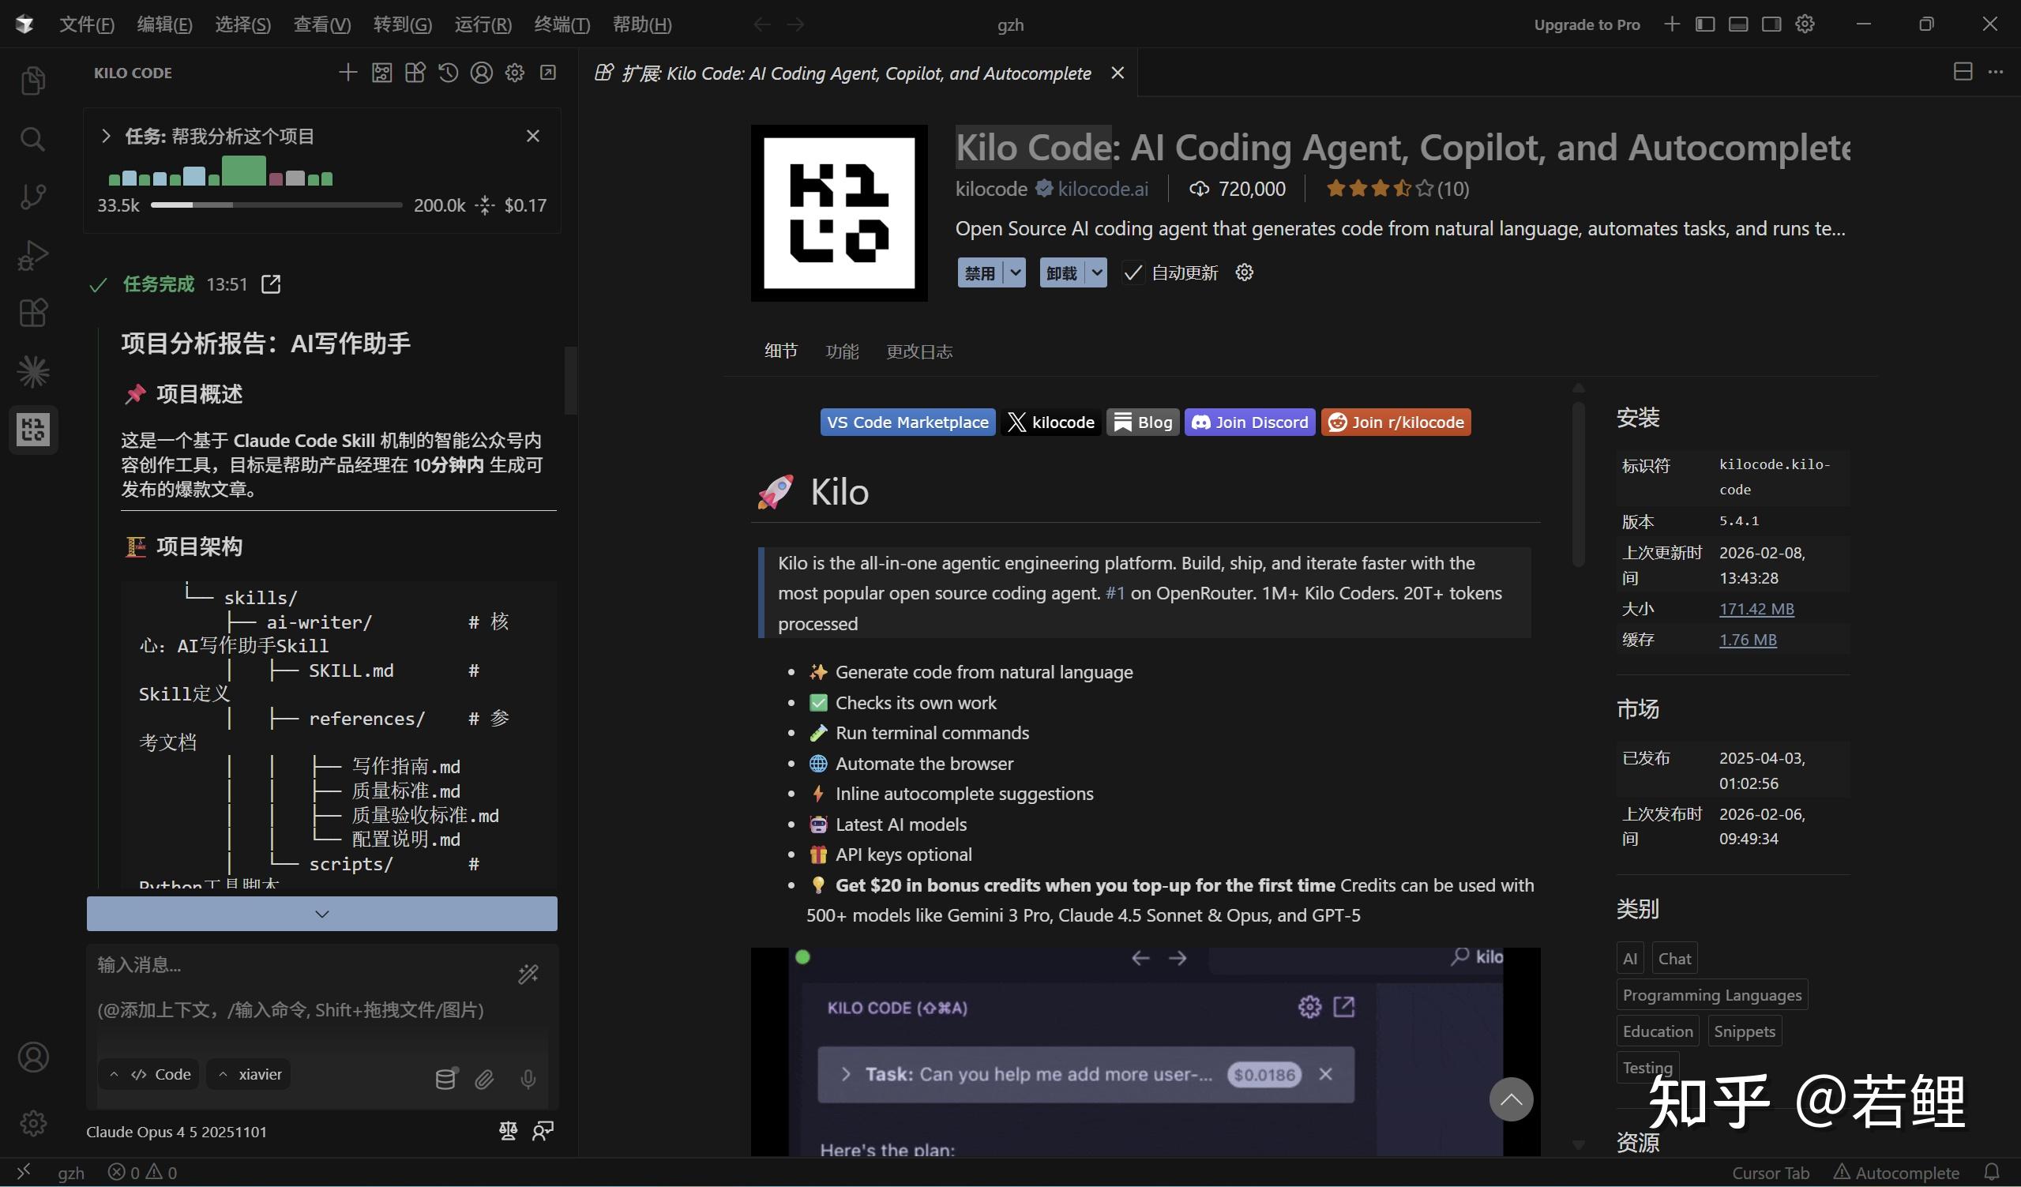Viewport: 2021px width, 1187px height.
Task: Pop out Kilo Code panel to editor
Action: point(548,73)
